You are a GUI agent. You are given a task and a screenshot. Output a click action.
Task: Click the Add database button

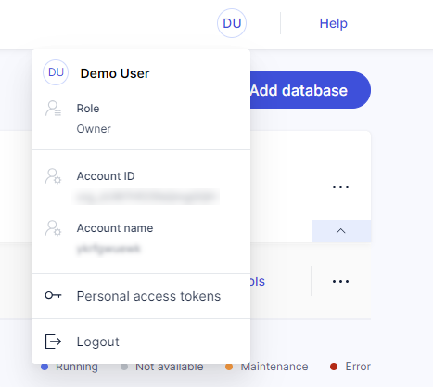(310, 90)
